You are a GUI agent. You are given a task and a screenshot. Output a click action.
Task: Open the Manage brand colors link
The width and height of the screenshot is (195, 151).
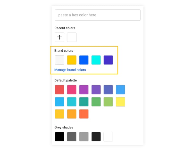coord(70,70)
